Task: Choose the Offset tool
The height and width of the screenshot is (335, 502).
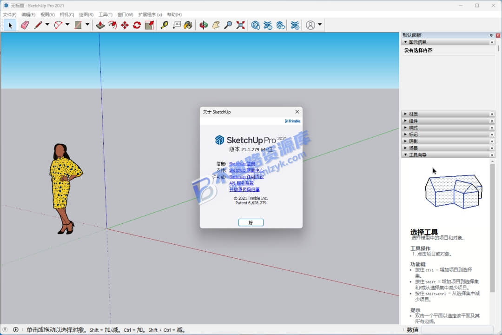Action: (112, 25)
